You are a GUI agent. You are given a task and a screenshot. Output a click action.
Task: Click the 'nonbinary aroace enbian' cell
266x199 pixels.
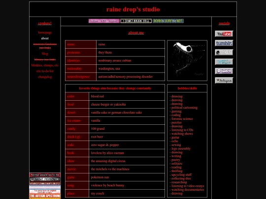tap(131, 60)
